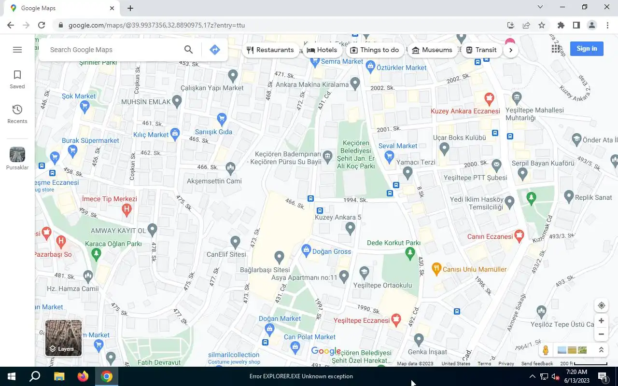618x386 pixels.
Task: Open Saved places in sidebar
Action: (17, 80)
